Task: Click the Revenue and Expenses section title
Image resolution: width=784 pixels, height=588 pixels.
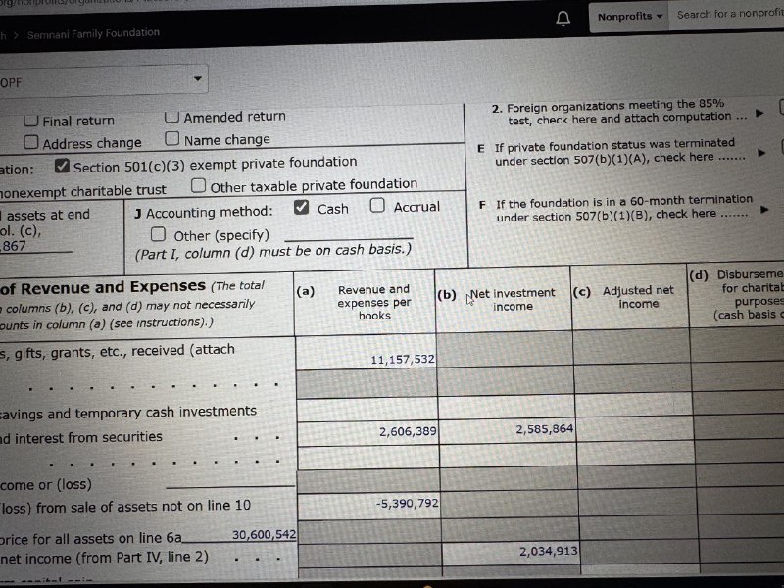Action: point(103,287)
